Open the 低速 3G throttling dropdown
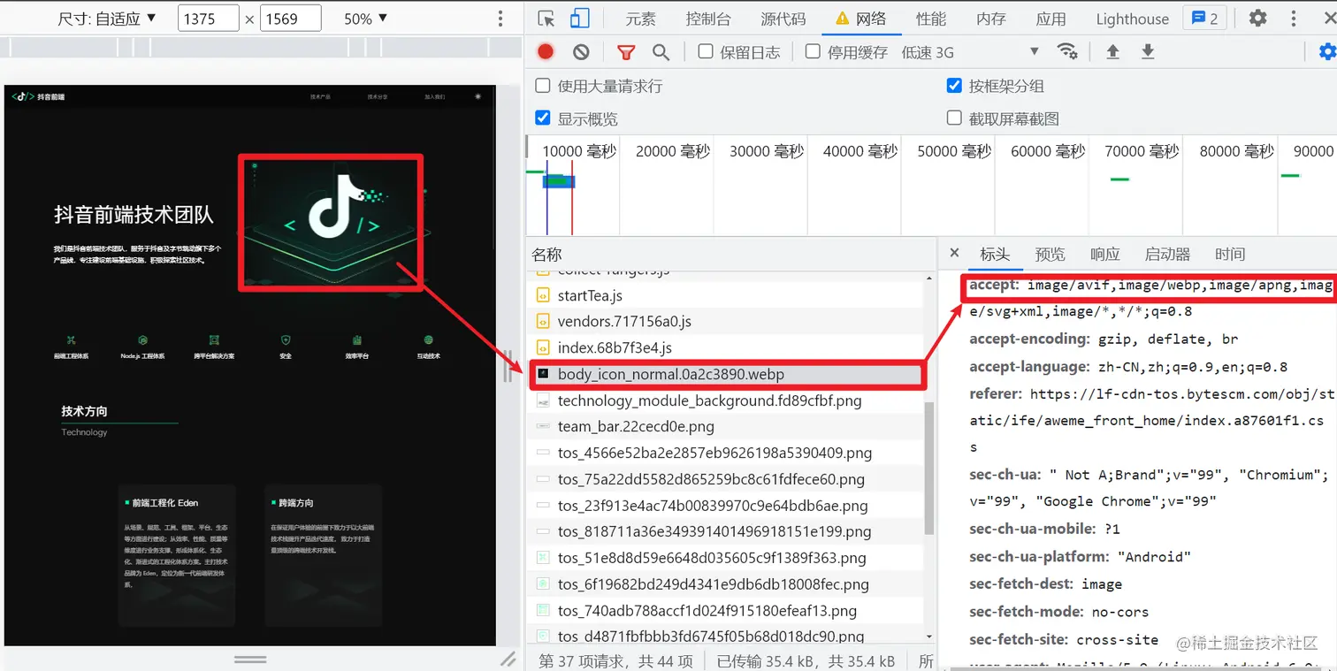Viewport: 1337px width, 671px height. point(970,52)
